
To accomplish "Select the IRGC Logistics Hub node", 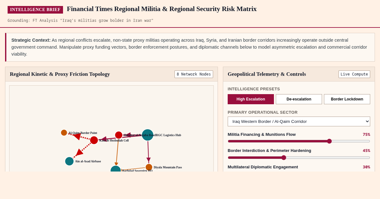I will coord(148,135).
